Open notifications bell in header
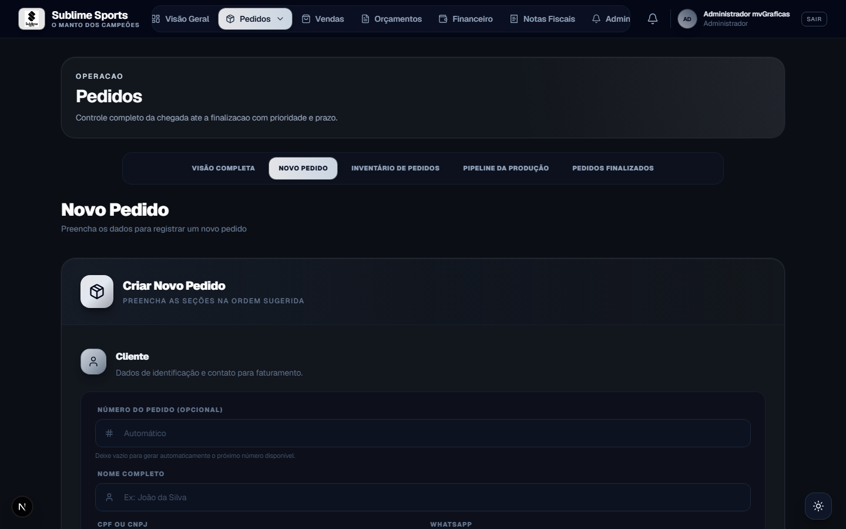The width and height of the screenshot is (846, 529). coord(652,19)
